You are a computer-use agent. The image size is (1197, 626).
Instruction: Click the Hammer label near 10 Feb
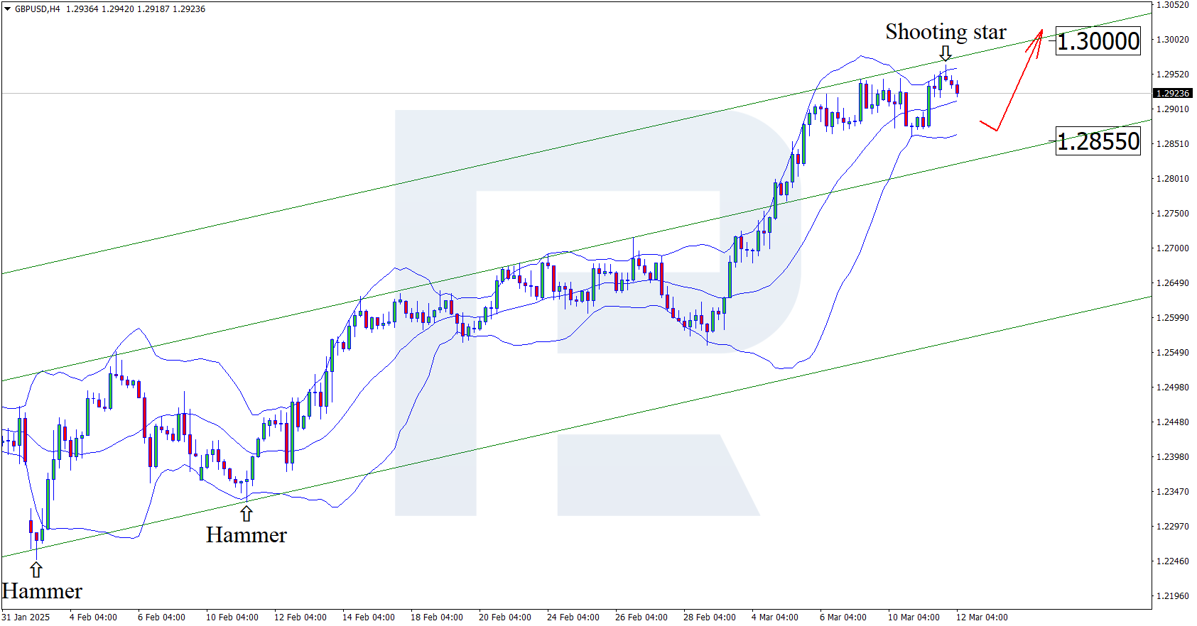[247, 534]
